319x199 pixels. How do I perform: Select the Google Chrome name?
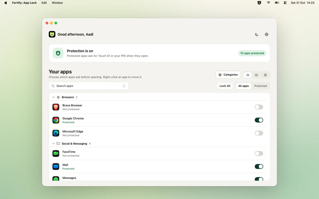pyautogui.click(x=73, y=119)
